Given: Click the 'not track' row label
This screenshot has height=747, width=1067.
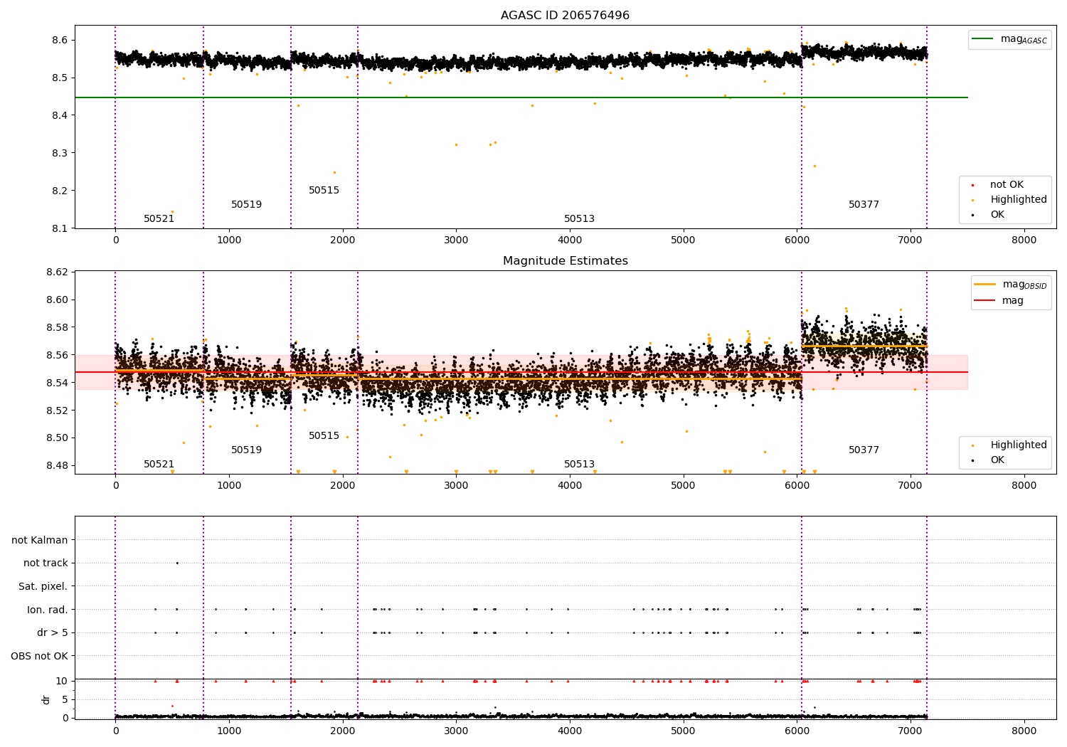Looking at the screenshot, I should click(x=46, y=563).
